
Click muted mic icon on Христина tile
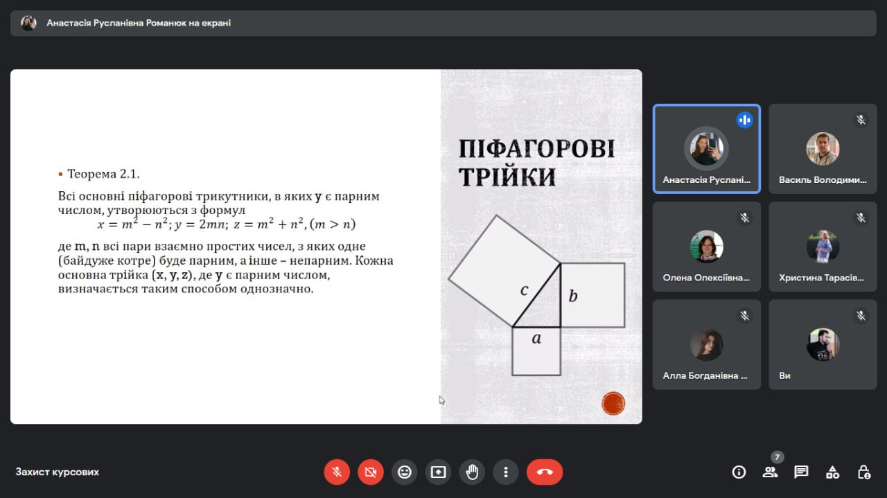(861, 217)
